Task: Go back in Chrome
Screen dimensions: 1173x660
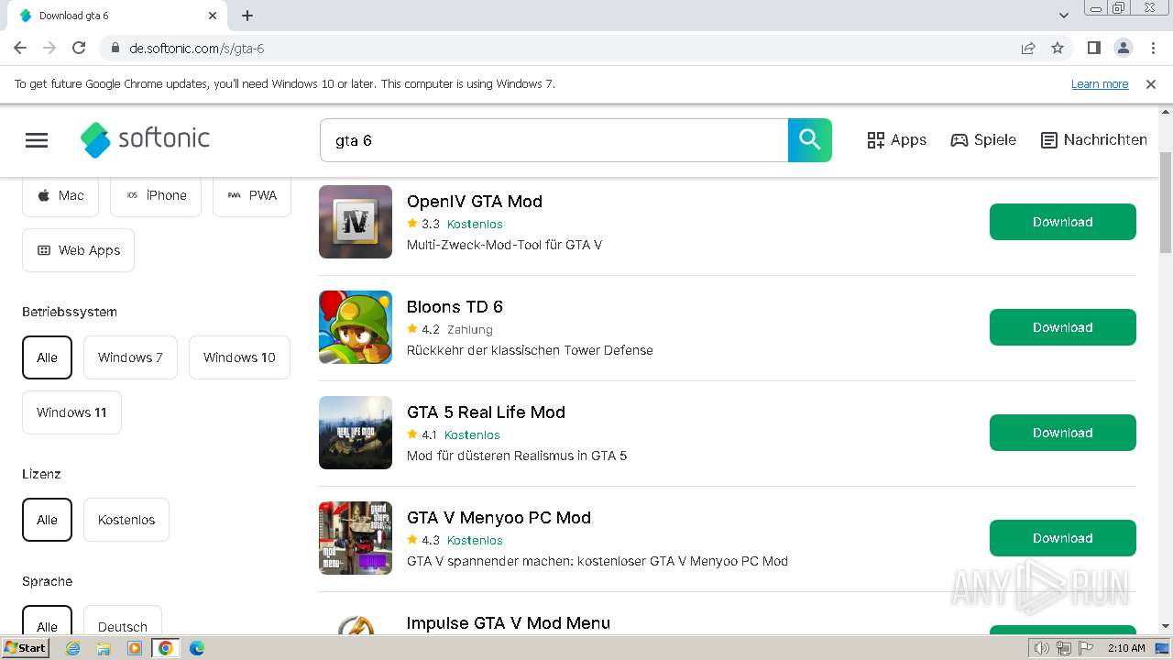Action: pyautogui.click(x=20, y=48)
